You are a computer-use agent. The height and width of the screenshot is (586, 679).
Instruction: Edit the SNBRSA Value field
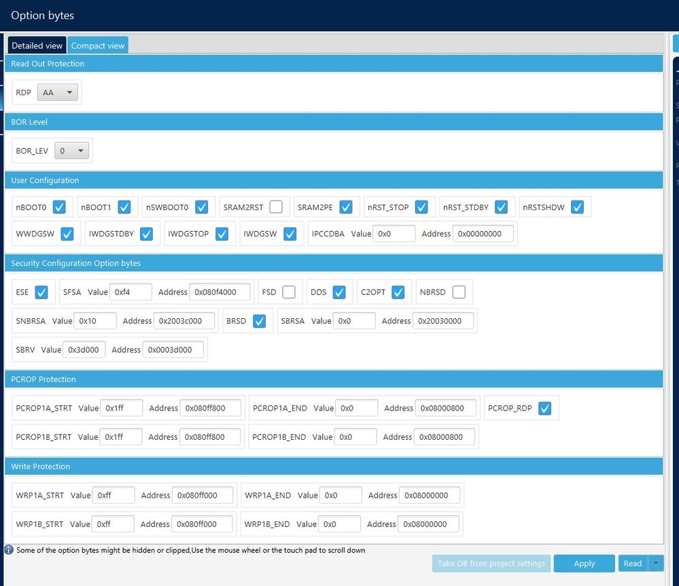tap(95, 321)
